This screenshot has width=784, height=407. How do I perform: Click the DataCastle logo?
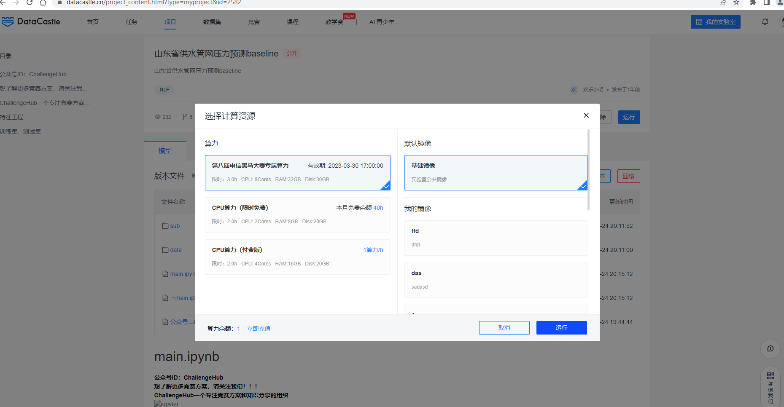(x=31, y=21)
